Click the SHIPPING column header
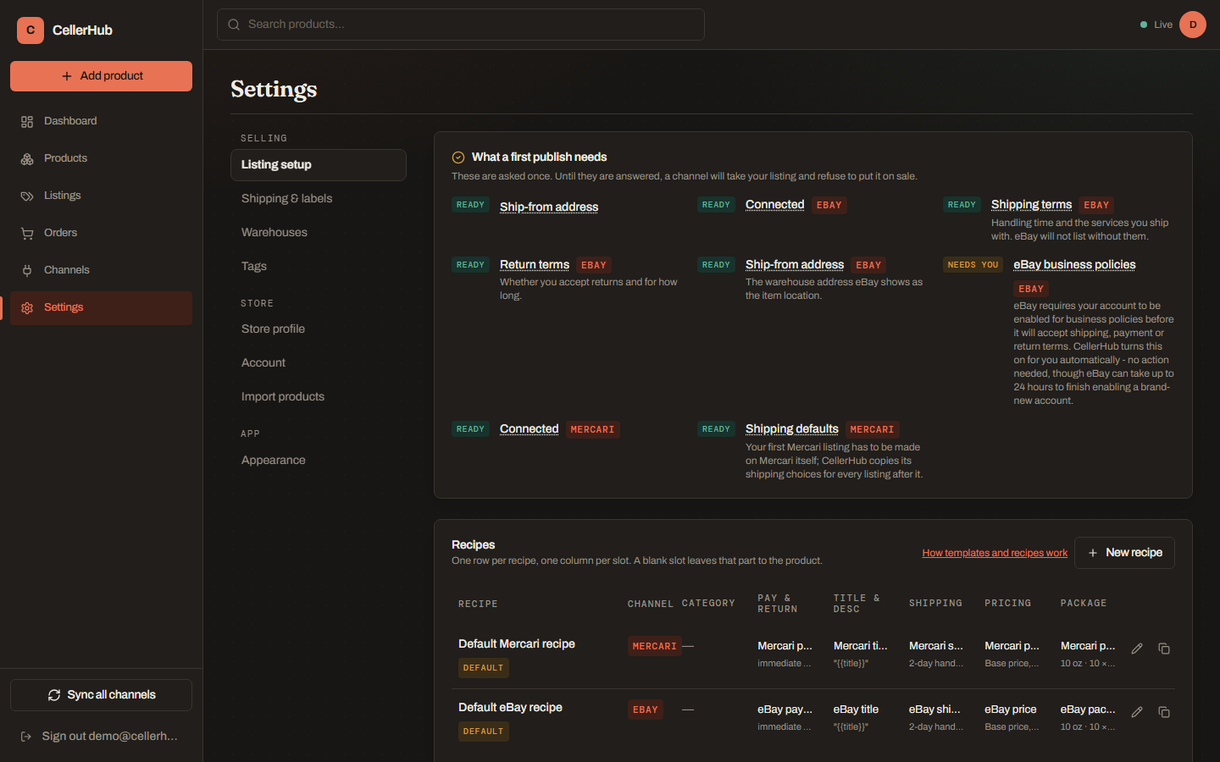Image resolution: width=1220 pixels, height=762 pixels. [x=935, y=604]
